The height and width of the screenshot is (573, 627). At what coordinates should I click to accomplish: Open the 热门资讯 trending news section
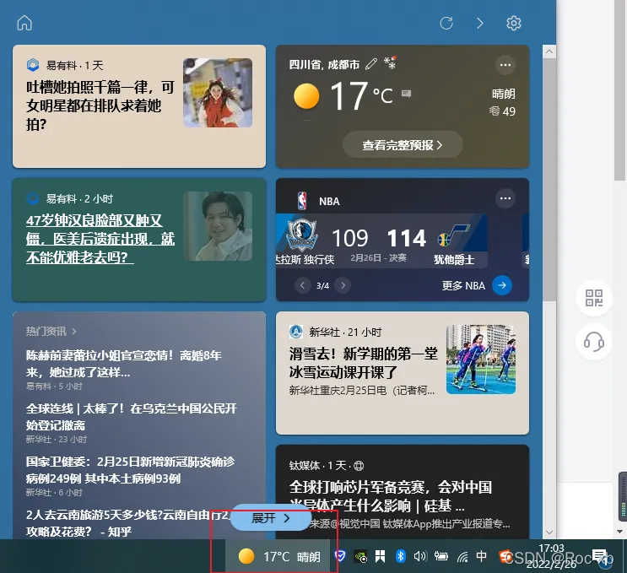tap(51, 331)
